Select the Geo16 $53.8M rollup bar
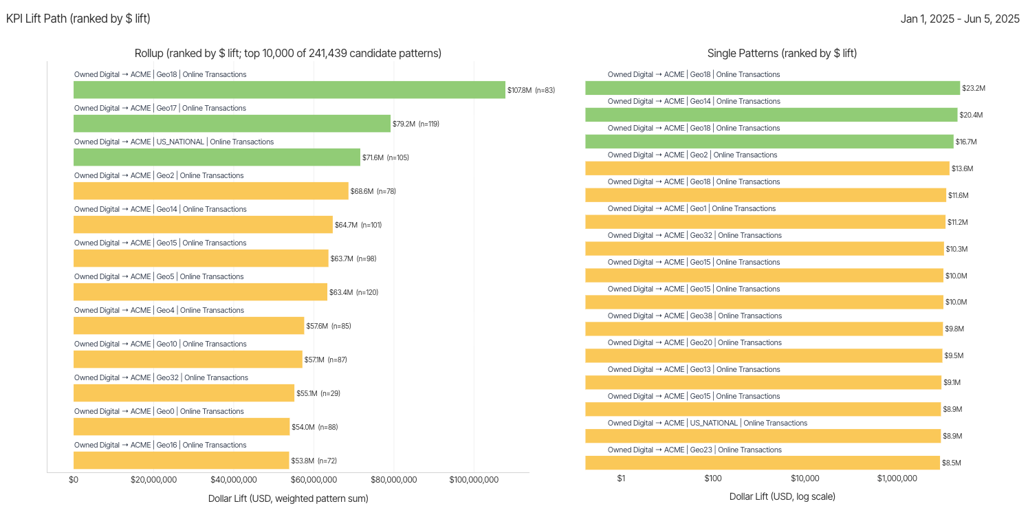The width and height of the screenshot is (1028, 528). [181, 461]
